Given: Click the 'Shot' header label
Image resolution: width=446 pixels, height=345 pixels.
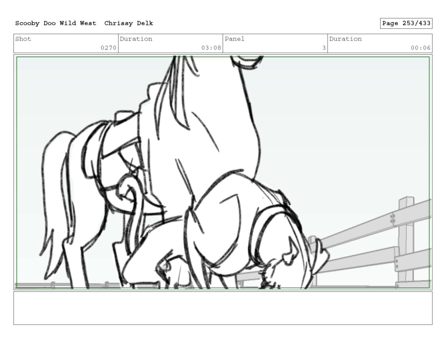Looking at the screenshot, I should tap(23, 39).
